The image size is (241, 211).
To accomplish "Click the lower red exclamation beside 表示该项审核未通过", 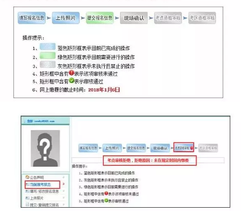I will point(106,193).
